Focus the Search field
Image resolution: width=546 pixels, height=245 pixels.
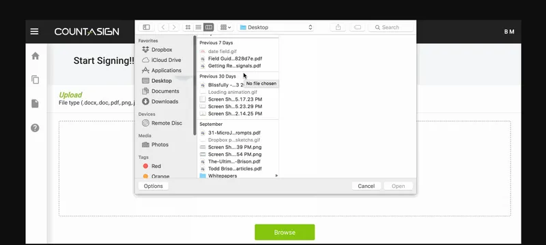coord(390,27)
